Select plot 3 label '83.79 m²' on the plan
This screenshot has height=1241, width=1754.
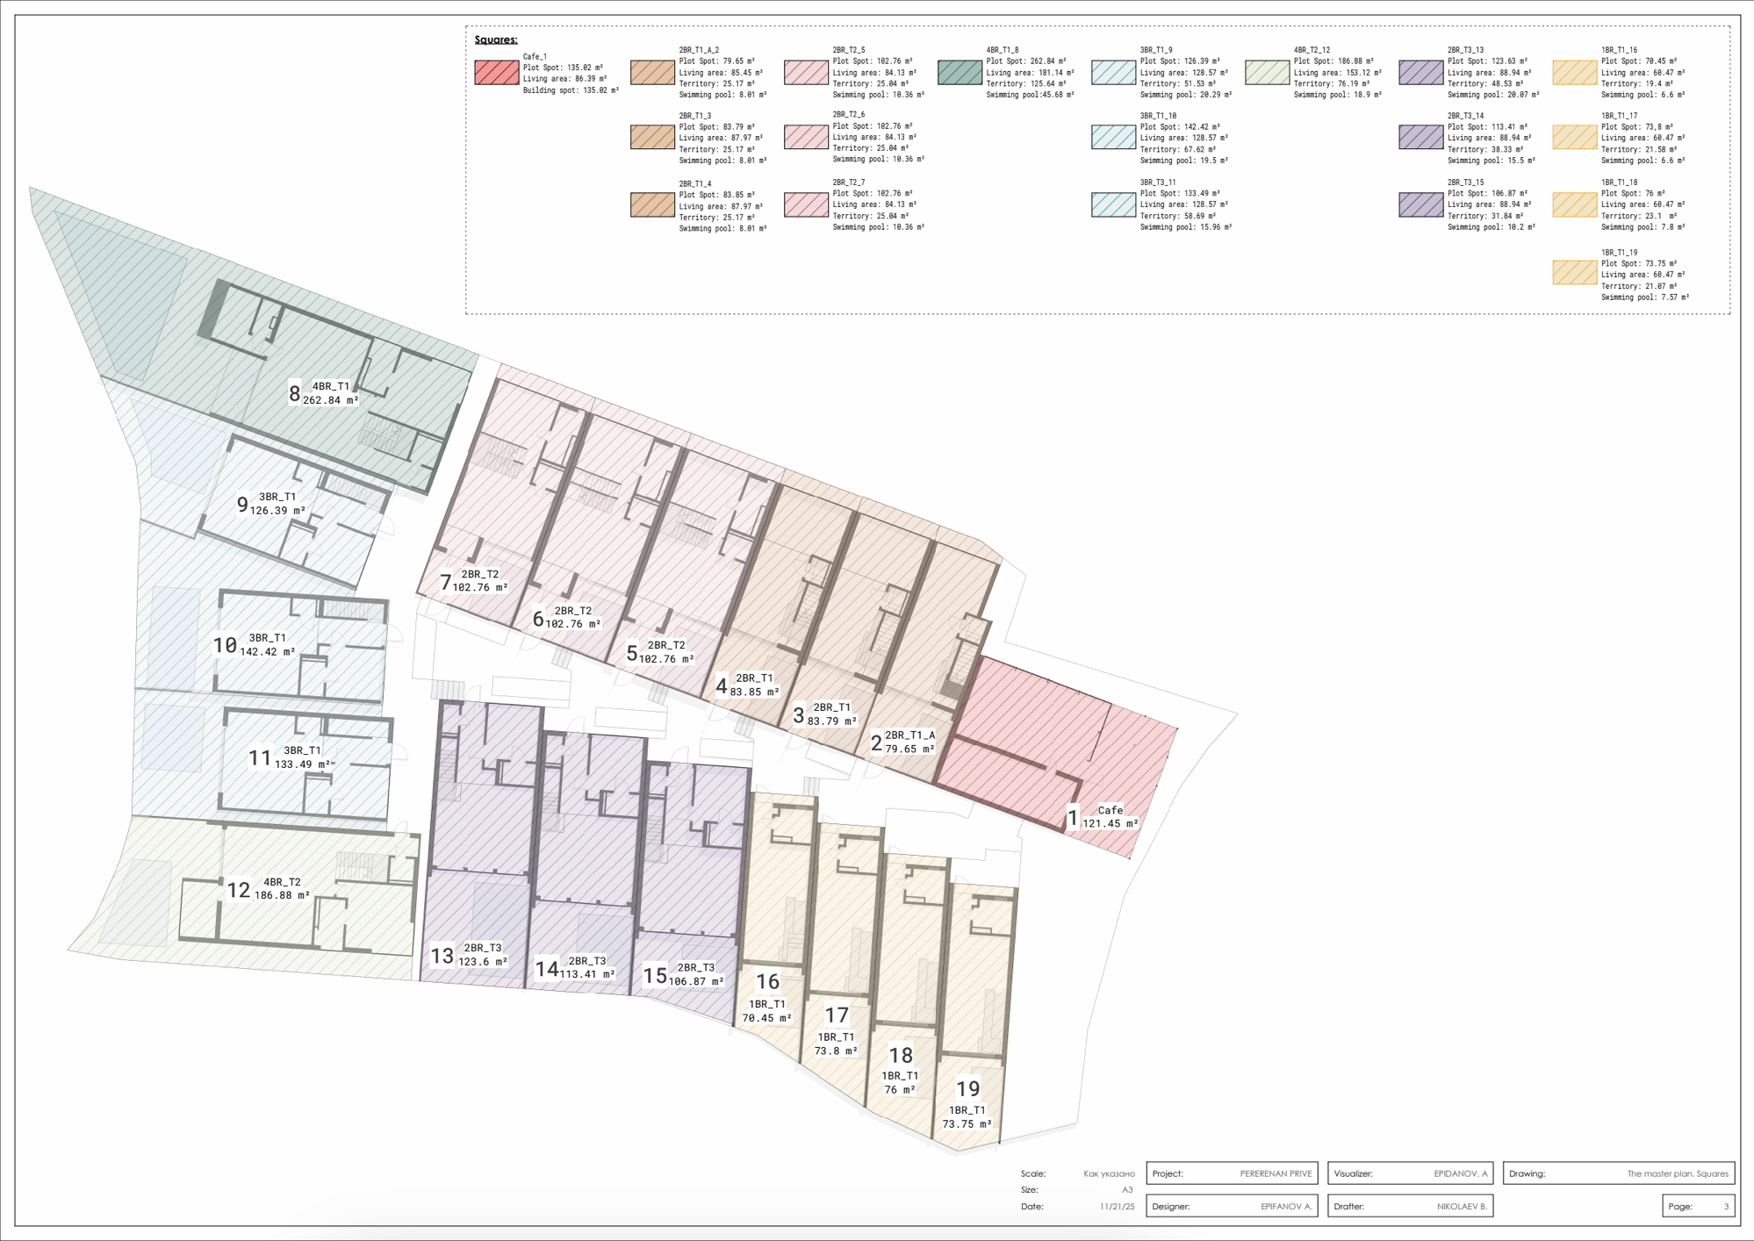tap(832, 721)
